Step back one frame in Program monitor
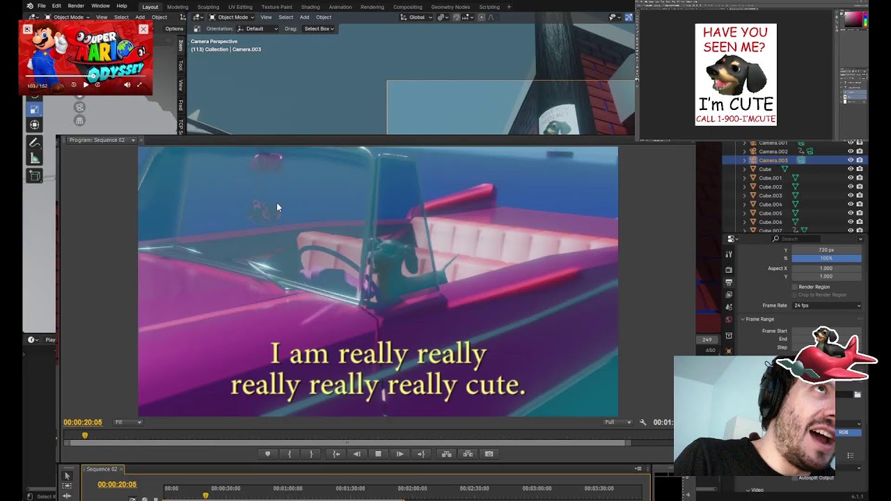 click(x=356, y=454)
